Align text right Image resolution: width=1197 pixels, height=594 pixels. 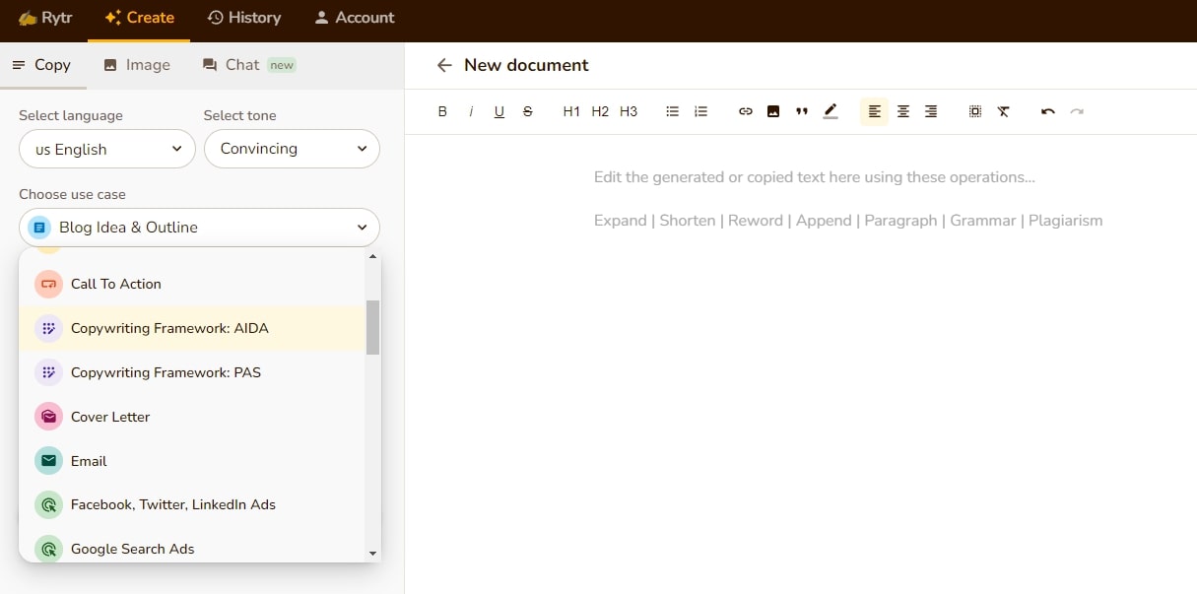tap(931, 111)
